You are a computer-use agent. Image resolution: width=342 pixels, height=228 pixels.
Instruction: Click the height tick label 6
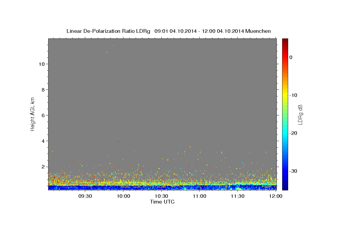[x=42, y=115]
